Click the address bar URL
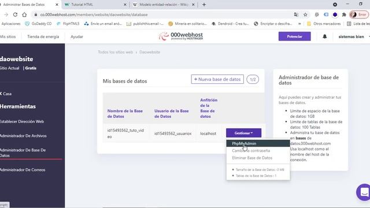The image size is (370, 208). (94, 14)
